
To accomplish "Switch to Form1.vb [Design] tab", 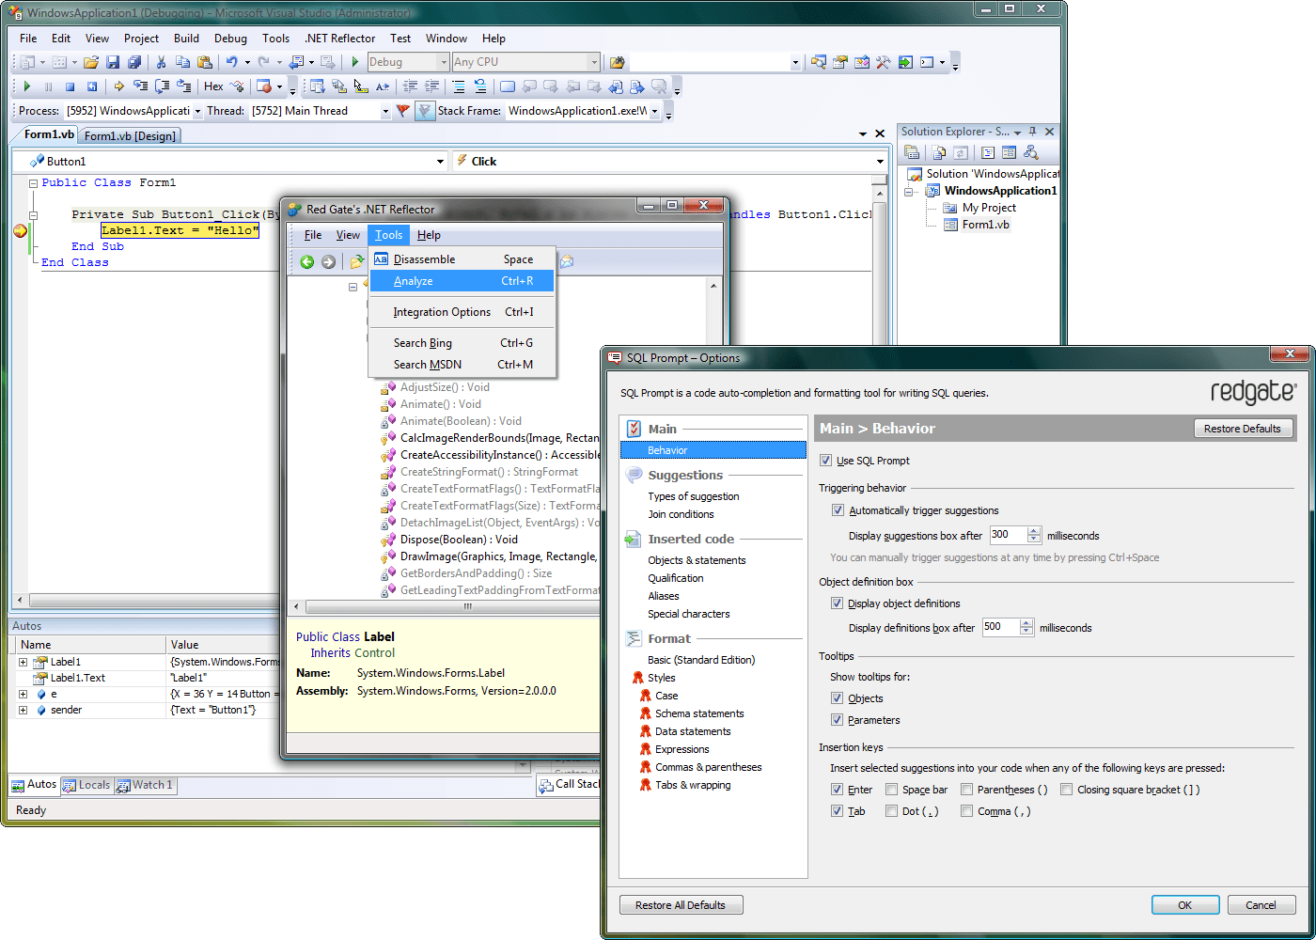I will [x=130, y=136].
